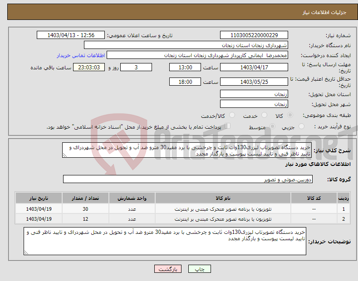Click the price validity date 1403/05/25
Screen dimensions: 358x281
pyautogui.click(x=254, y=82)
